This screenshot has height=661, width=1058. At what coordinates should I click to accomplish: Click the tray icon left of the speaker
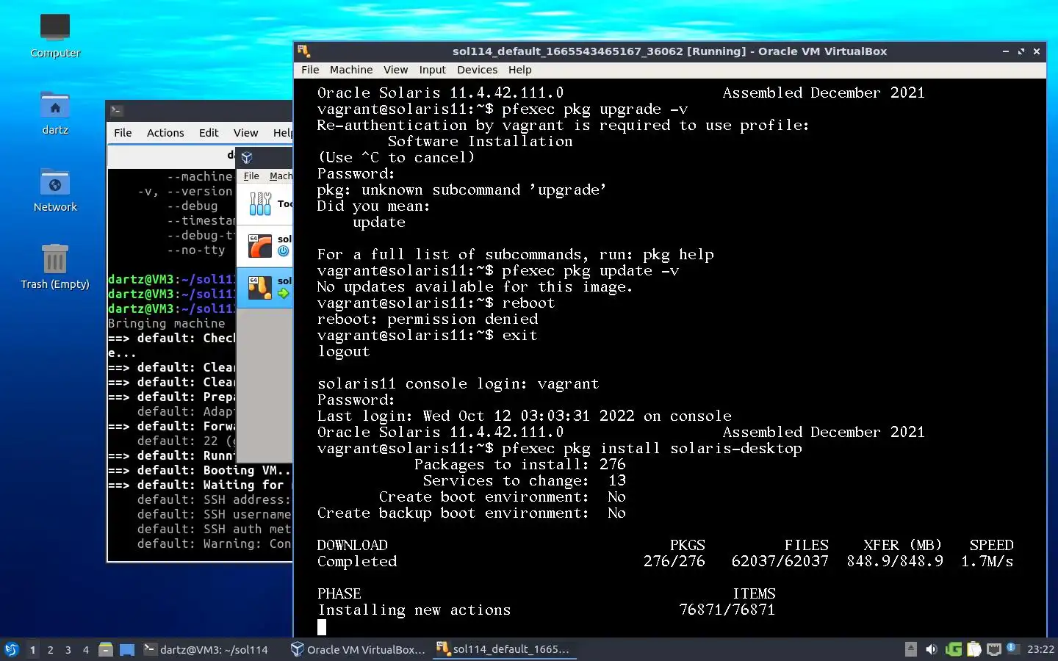point(911,649)
